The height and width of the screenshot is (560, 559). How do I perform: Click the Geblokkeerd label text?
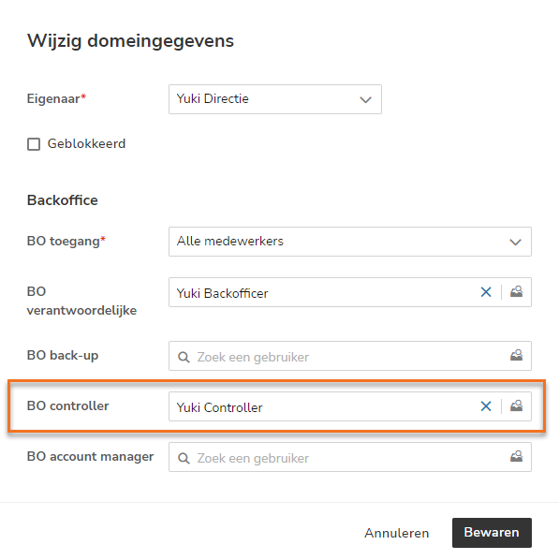point(86,144)
